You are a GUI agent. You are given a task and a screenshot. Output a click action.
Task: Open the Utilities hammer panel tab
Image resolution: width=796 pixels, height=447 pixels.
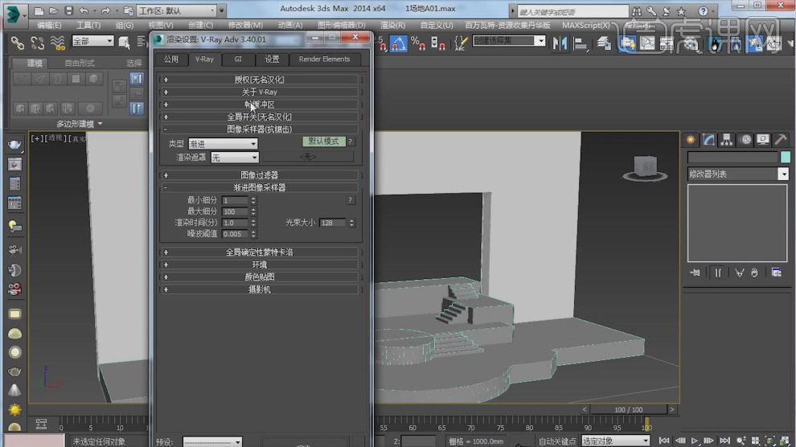tap(781, 140)
